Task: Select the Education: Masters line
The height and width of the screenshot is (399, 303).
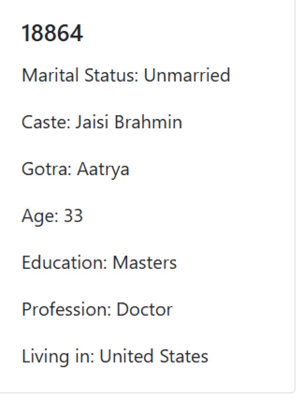Action: coord(99,262)
